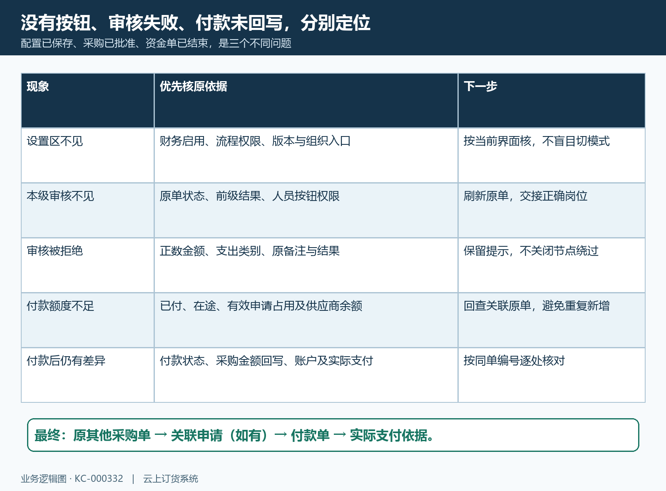Select the cell 付款额度不足
Screen dimensions: 666x491
[x=87, y=320]
